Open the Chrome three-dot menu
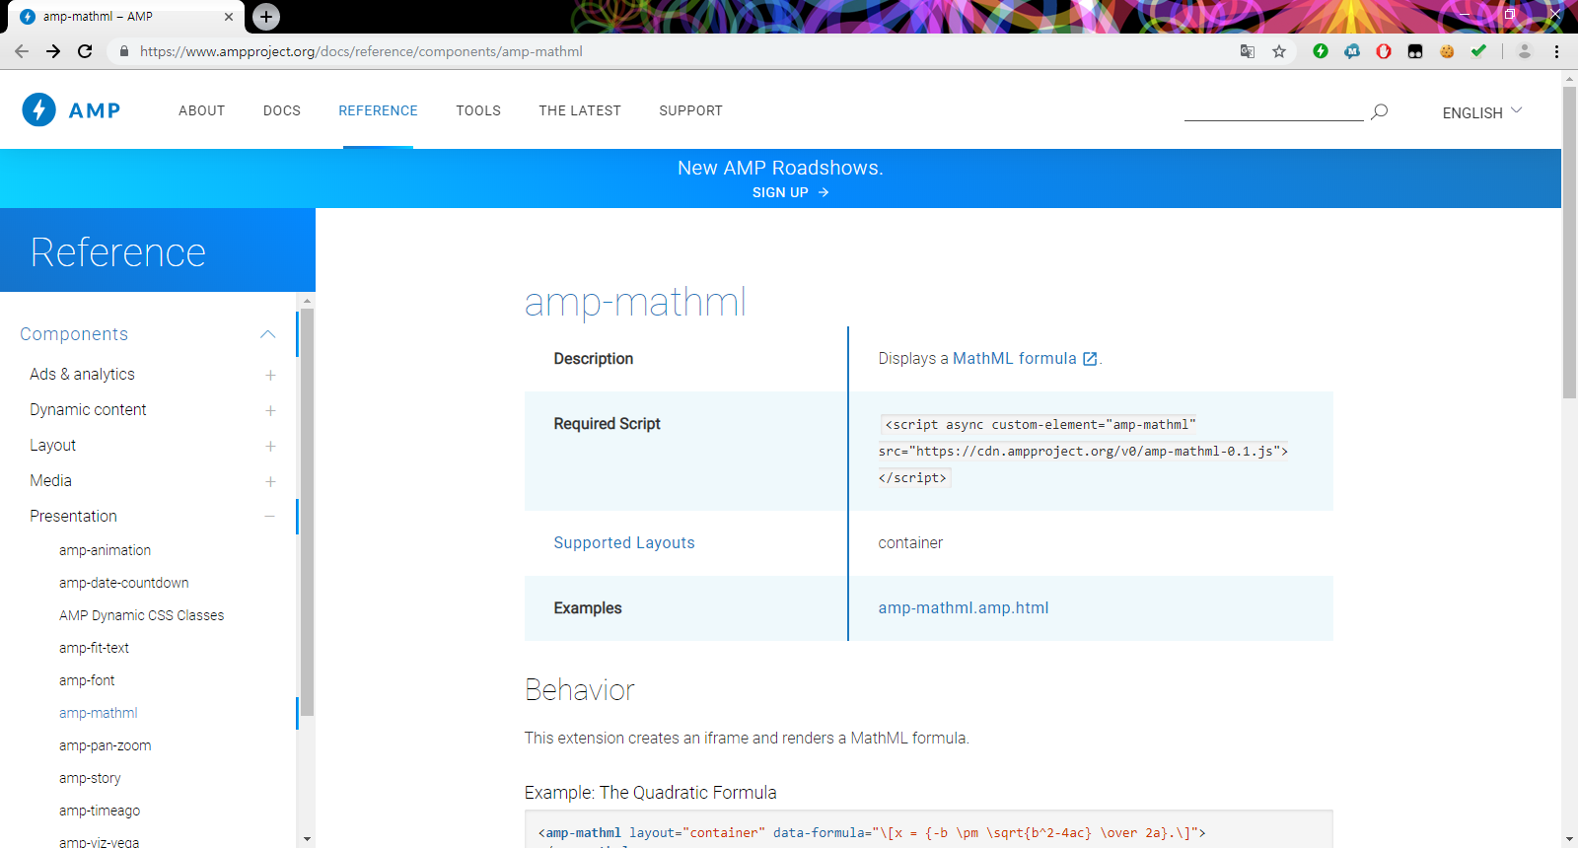The image size is (1578, 848). coord(1556,51)
